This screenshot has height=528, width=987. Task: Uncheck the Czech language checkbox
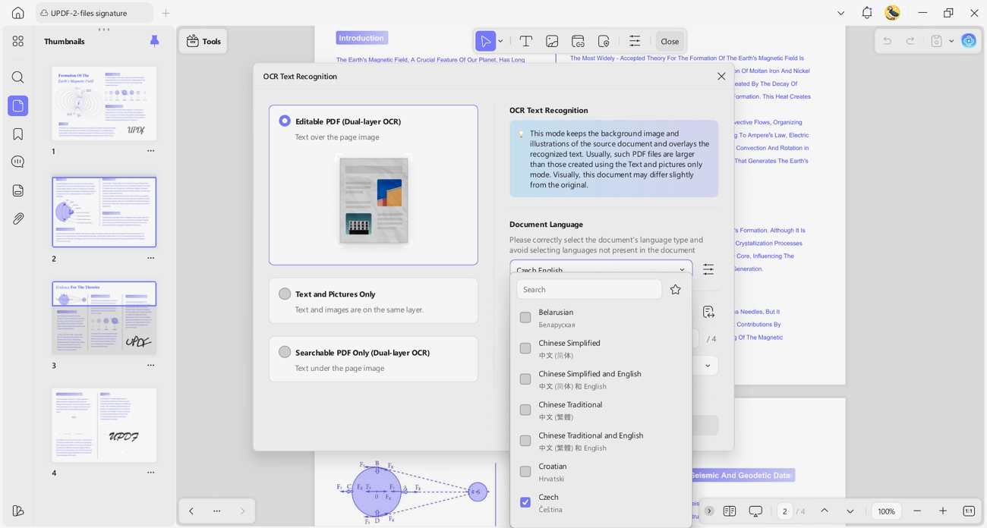click(x=525, y=502)
